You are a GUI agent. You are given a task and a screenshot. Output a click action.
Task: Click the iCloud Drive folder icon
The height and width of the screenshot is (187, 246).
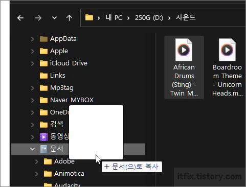43,63
